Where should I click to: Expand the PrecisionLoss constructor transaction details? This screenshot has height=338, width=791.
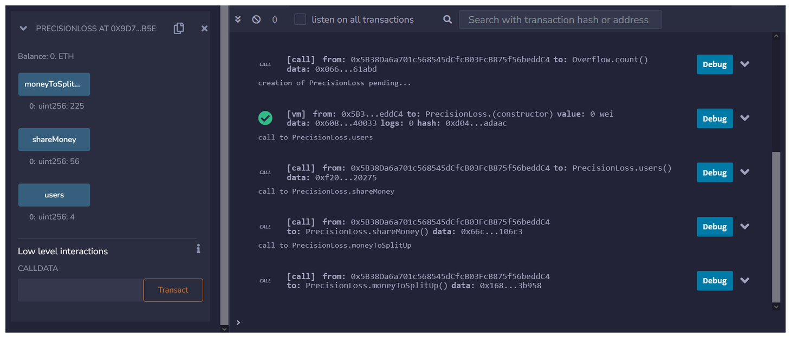pos(745,118)
